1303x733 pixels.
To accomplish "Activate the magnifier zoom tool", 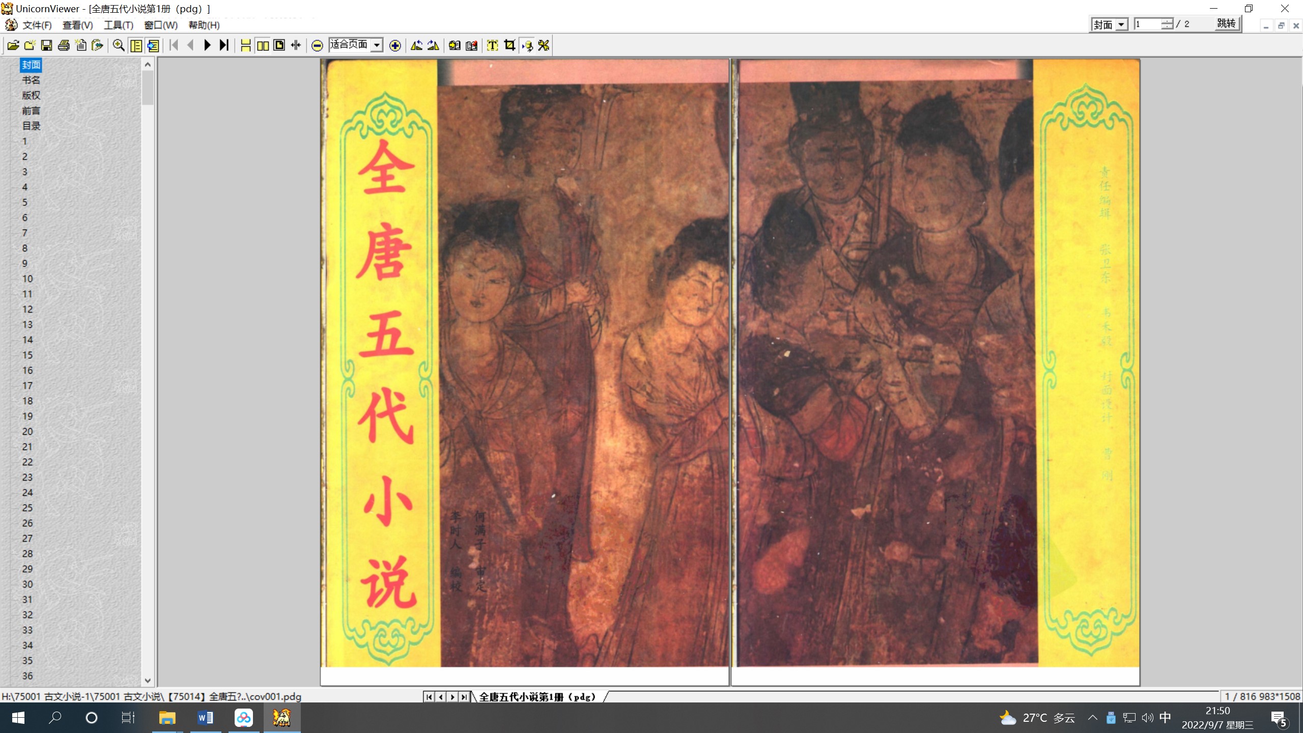I will tap(119, 45).
